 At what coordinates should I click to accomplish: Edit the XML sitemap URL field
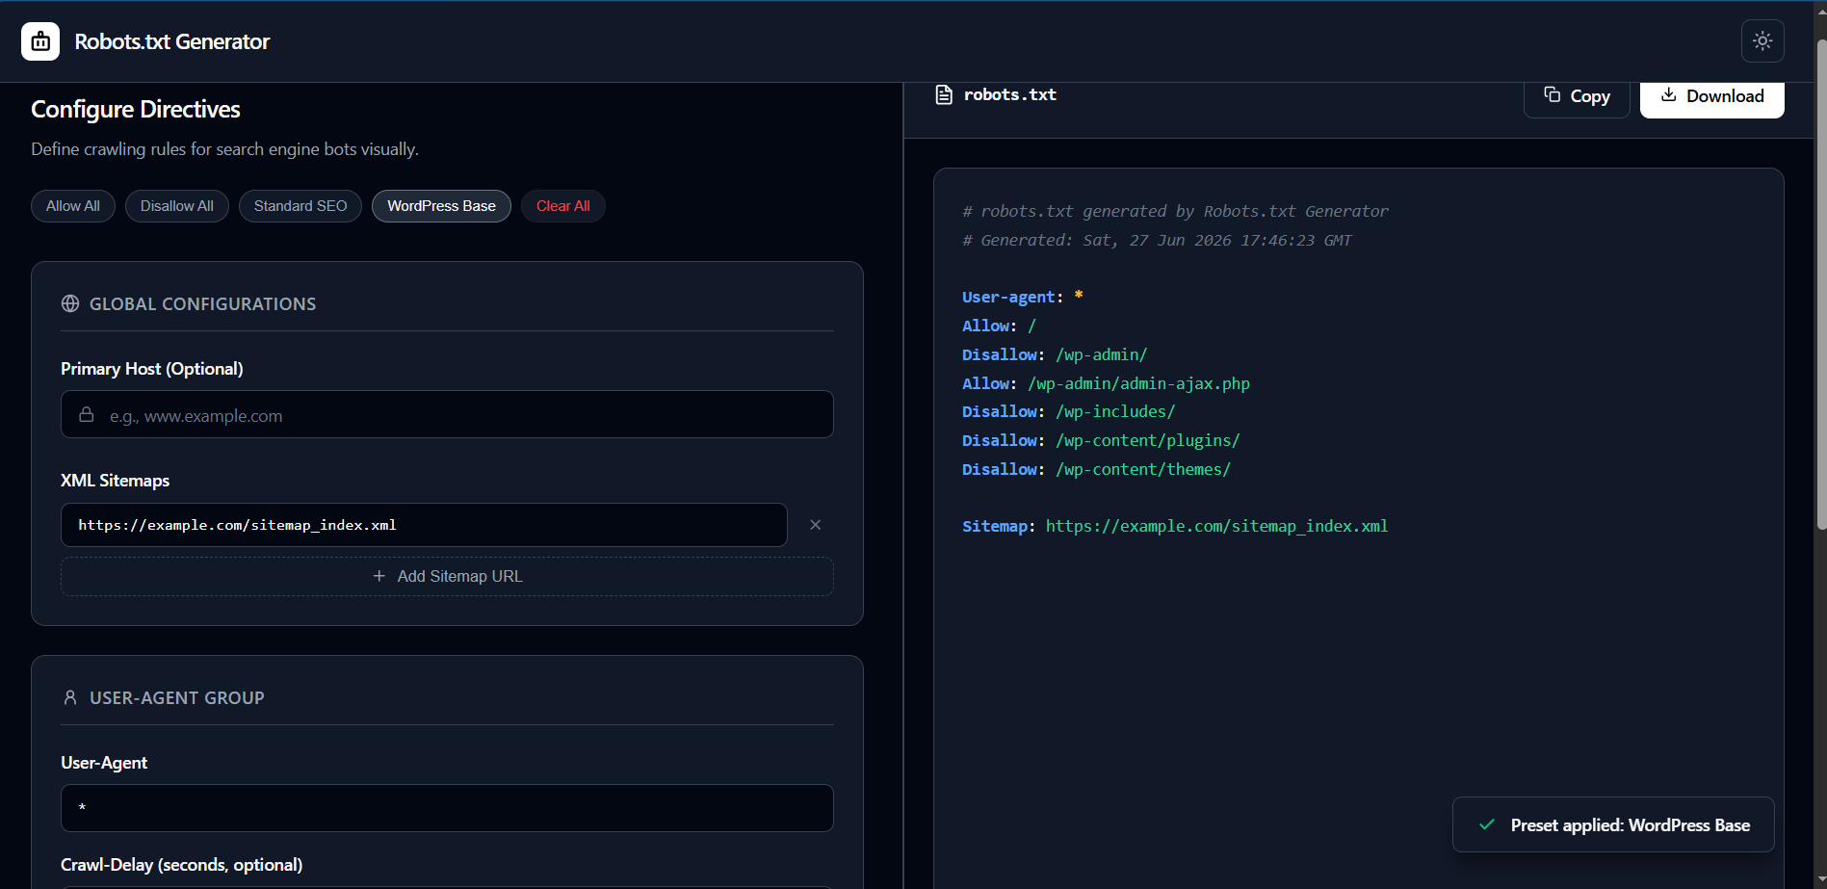pos(424,525)
